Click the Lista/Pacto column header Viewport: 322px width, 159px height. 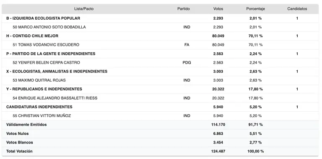84,9
